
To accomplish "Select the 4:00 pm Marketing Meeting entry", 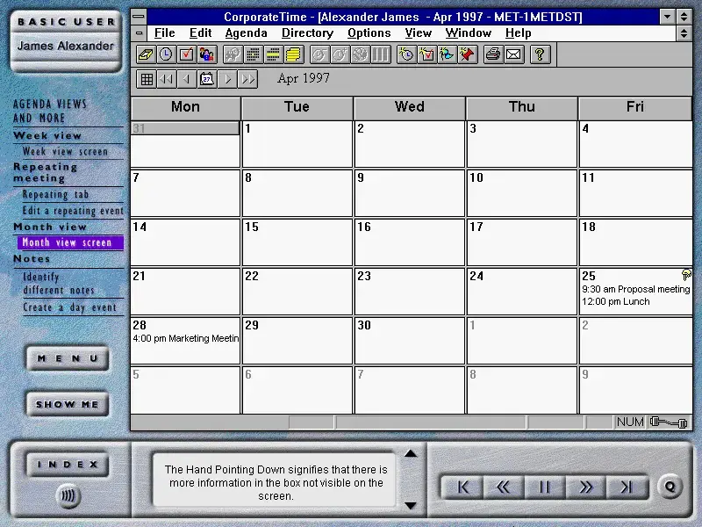I will 186,339.
